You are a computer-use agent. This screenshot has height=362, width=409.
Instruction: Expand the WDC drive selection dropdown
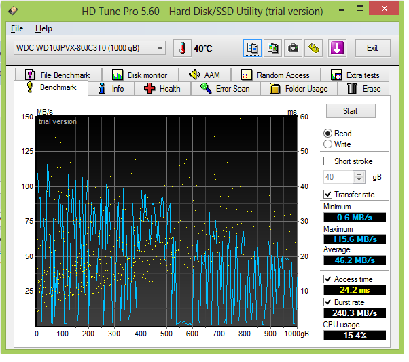[160, 48]
